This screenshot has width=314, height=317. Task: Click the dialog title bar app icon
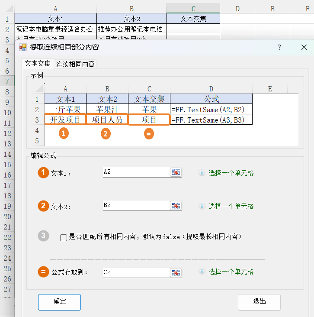(x=23, y=47)
